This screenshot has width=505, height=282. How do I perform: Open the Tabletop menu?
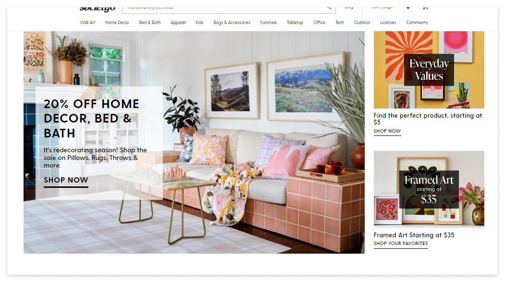click(x=295, y=23)
